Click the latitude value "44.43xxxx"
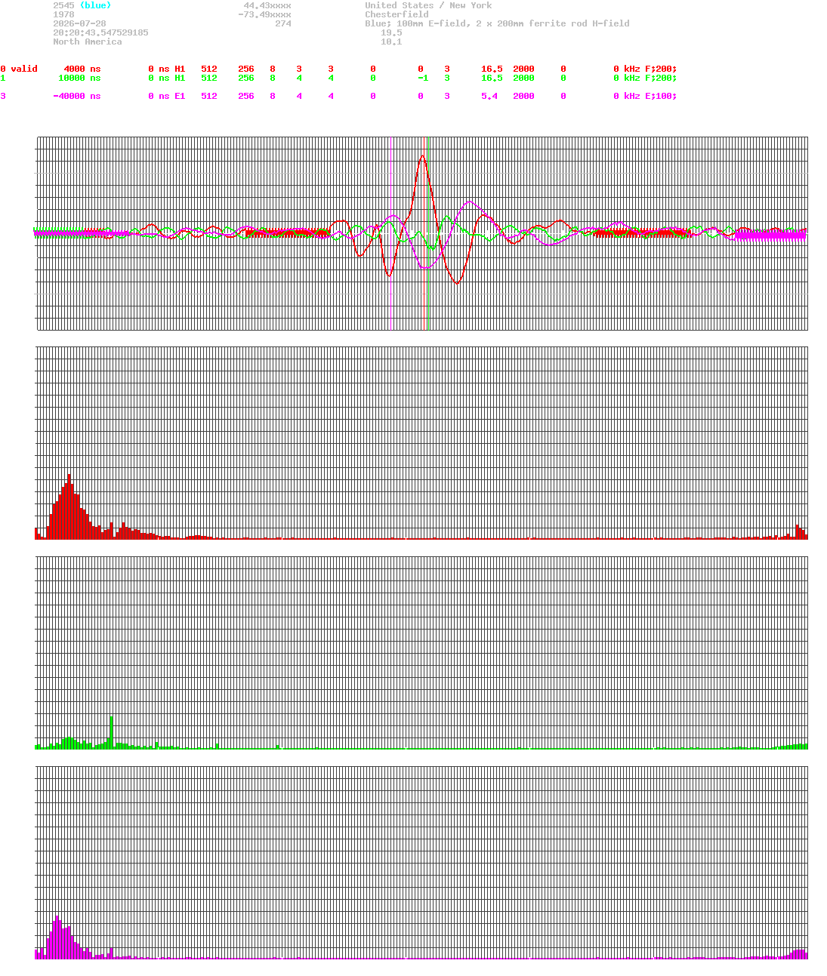 [x=267, y=5]
